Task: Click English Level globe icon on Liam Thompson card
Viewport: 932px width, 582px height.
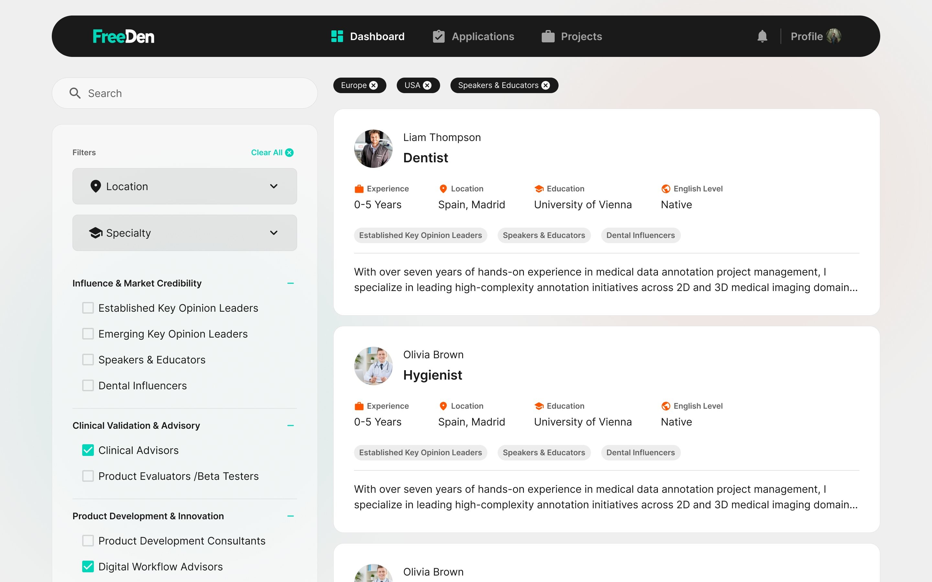Action: [x=666, y=189]
